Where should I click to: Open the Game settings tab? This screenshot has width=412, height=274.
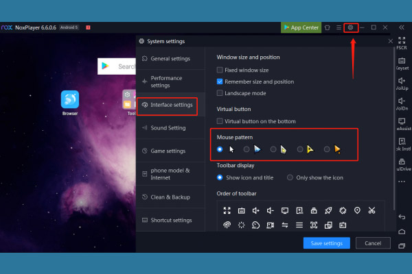click(x=170, y=151)
